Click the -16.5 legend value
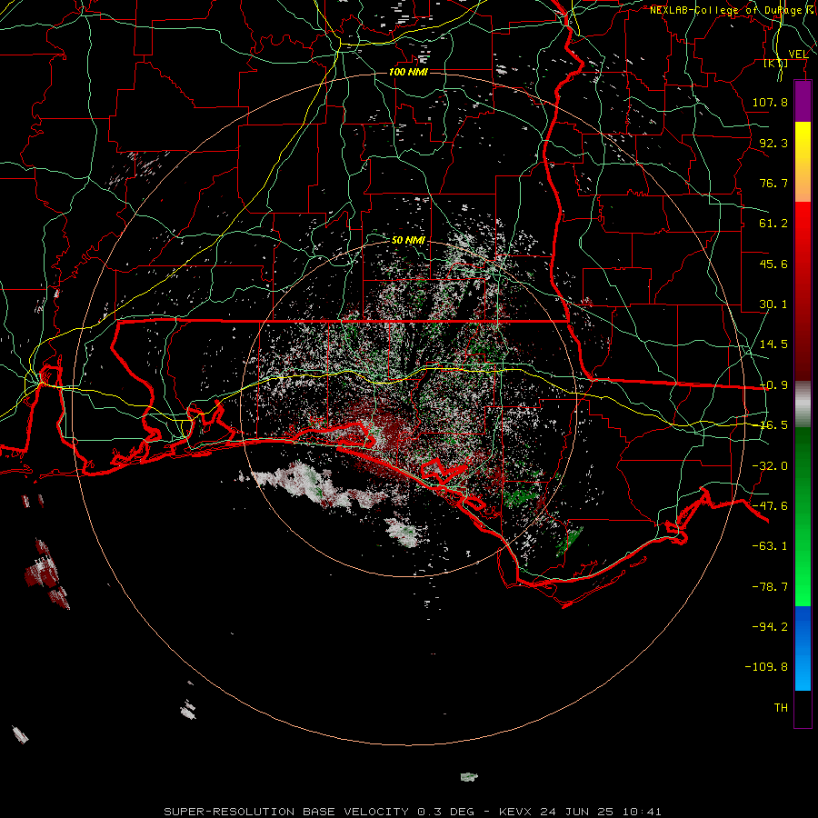The image size is (818, 818). point(773,425)
